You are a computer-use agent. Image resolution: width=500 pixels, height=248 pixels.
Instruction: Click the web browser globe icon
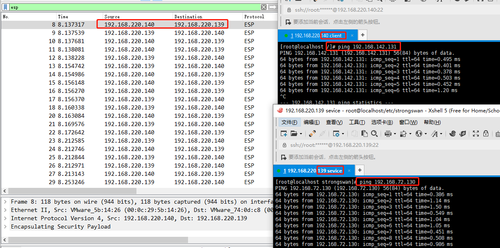[x=419, y=134]
